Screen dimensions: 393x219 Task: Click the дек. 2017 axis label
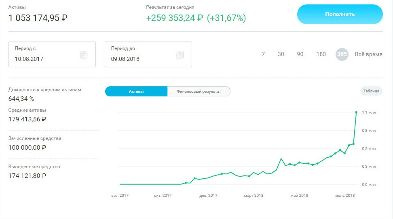(x=208, y=196)
